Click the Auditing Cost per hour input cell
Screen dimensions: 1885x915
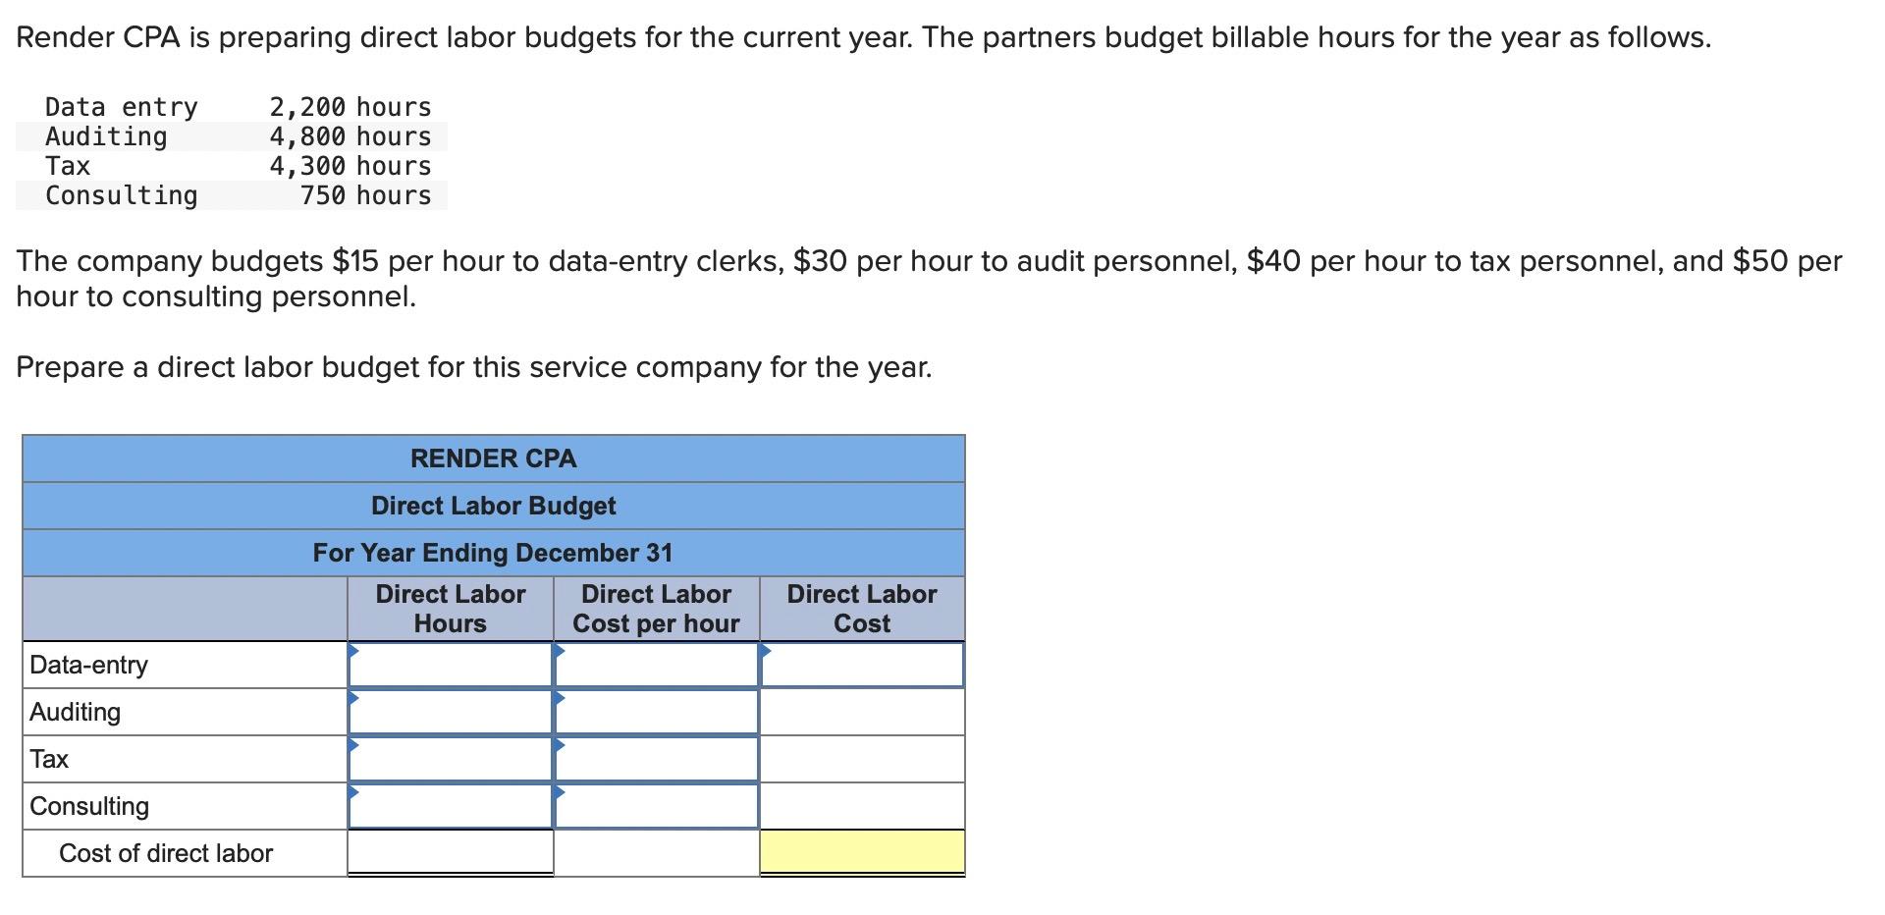[x=656, y=712]
